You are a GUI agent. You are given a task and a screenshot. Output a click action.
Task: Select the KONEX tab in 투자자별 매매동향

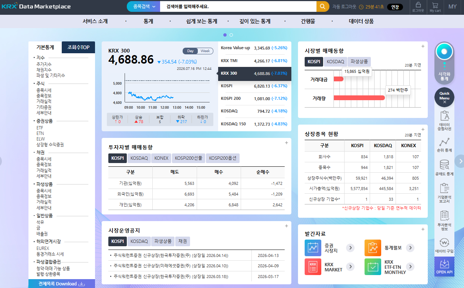(x=161, y=158)
